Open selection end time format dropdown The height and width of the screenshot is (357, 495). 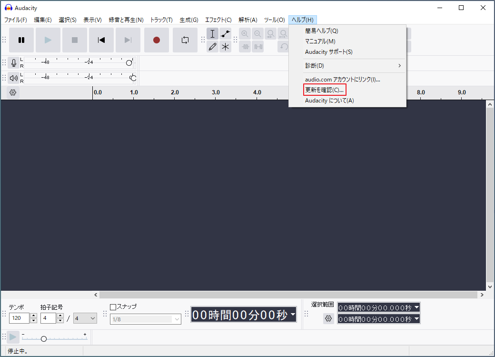(417, 319)
